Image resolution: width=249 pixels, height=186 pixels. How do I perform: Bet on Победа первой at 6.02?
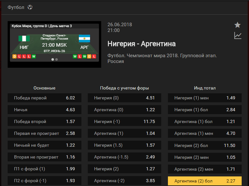[x=44, y=98]
